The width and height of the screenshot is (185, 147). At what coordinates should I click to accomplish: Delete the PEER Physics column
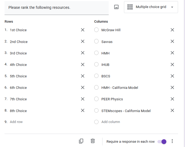click(172, 99)
